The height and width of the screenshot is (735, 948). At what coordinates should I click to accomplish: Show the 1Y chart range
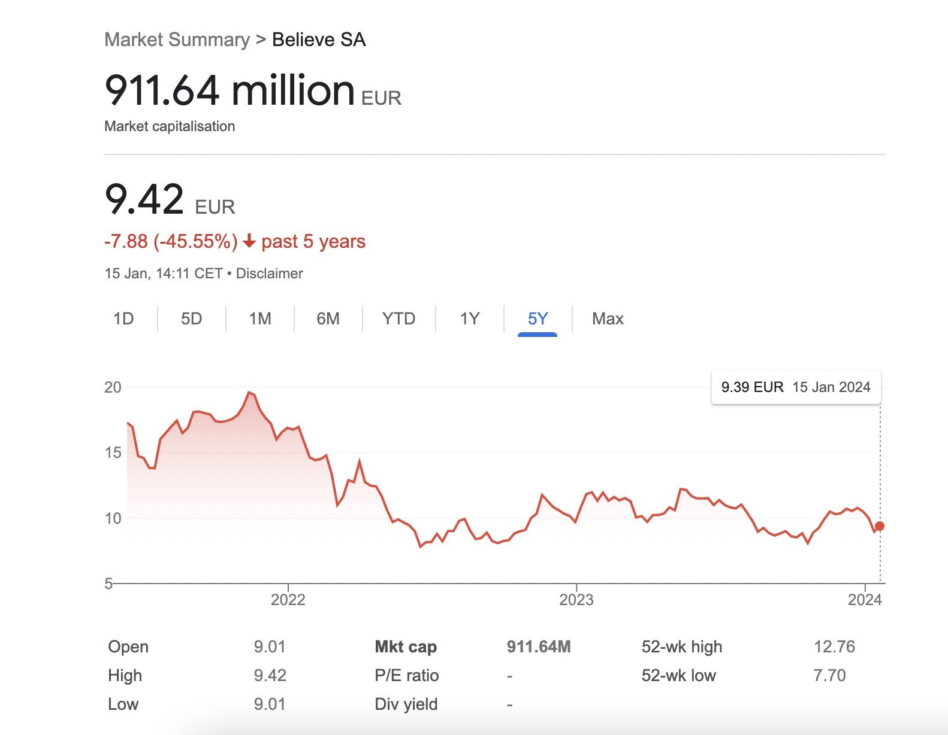click(x=470, y=318)
